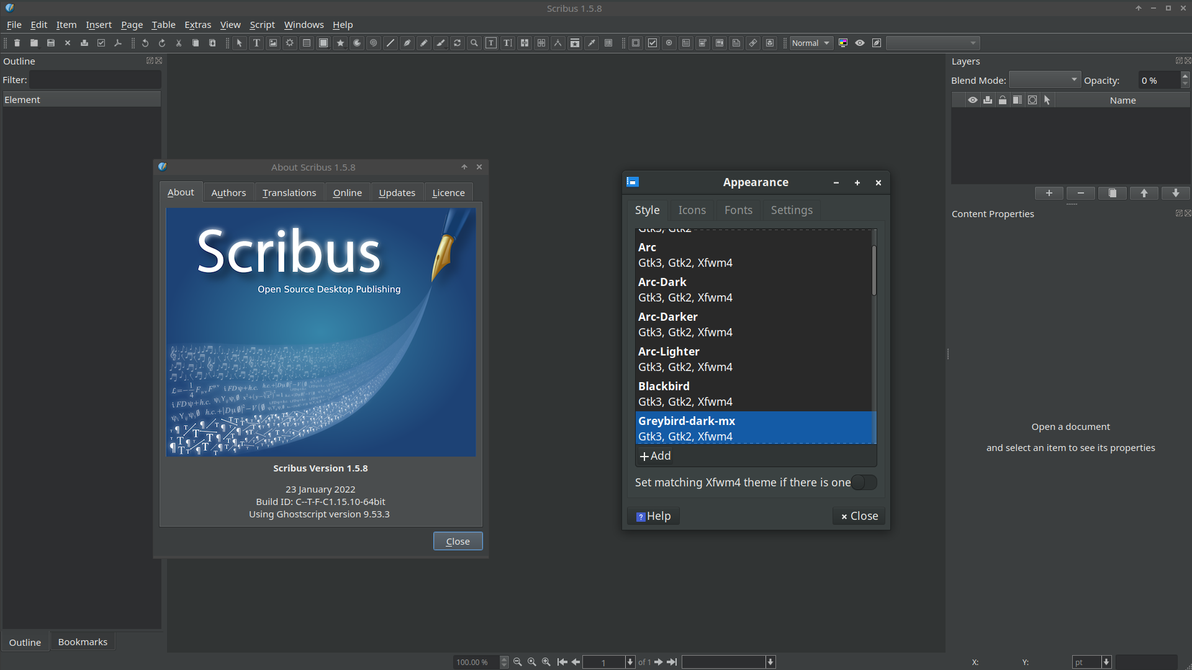Screen dimensions: 1192x670
Task: Open the Normal image preview quality dropdown
Action: tap(811, 43)
